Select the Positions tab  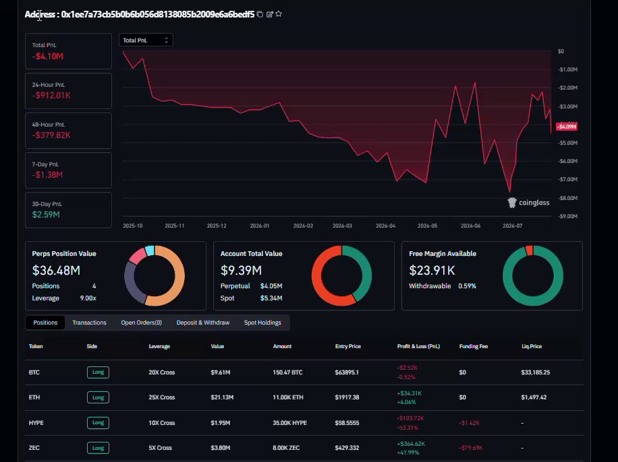tap(45, 323)
